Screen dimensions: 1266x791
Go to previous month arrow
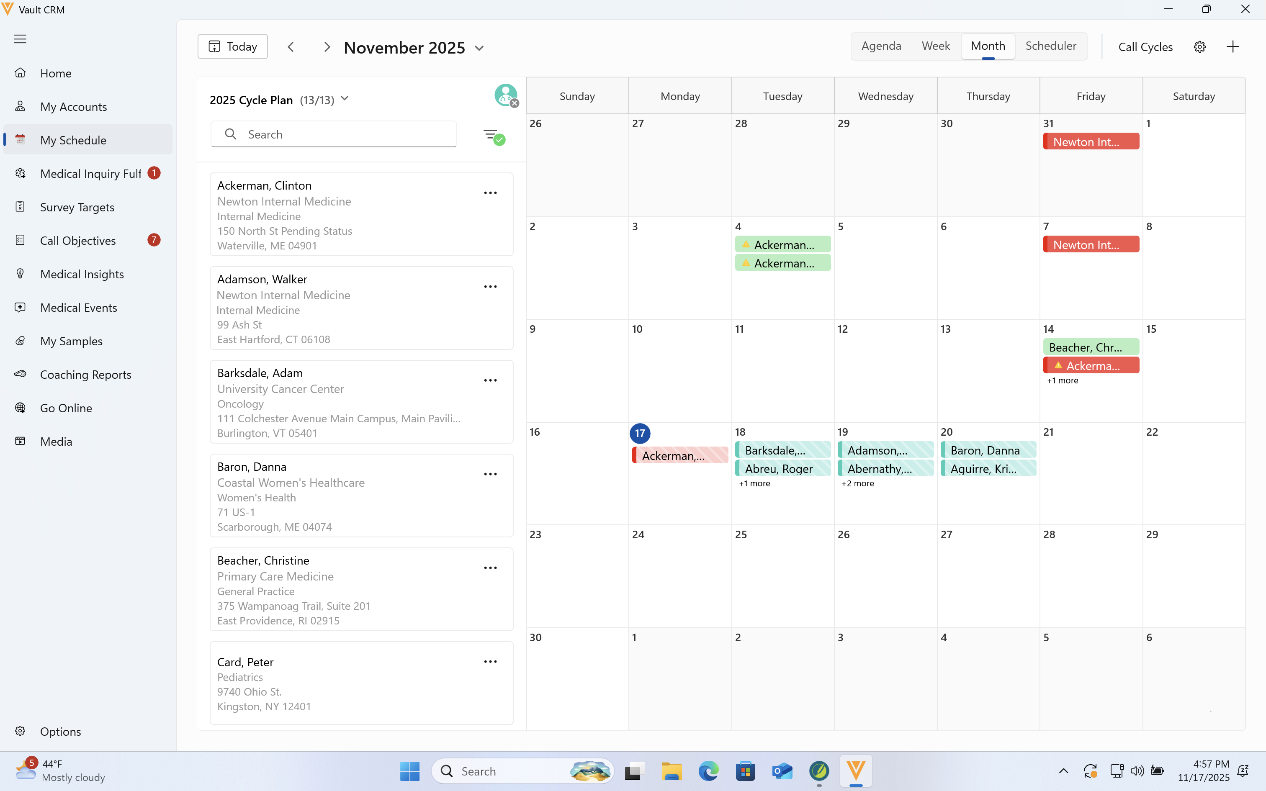(x=291, y=47)
